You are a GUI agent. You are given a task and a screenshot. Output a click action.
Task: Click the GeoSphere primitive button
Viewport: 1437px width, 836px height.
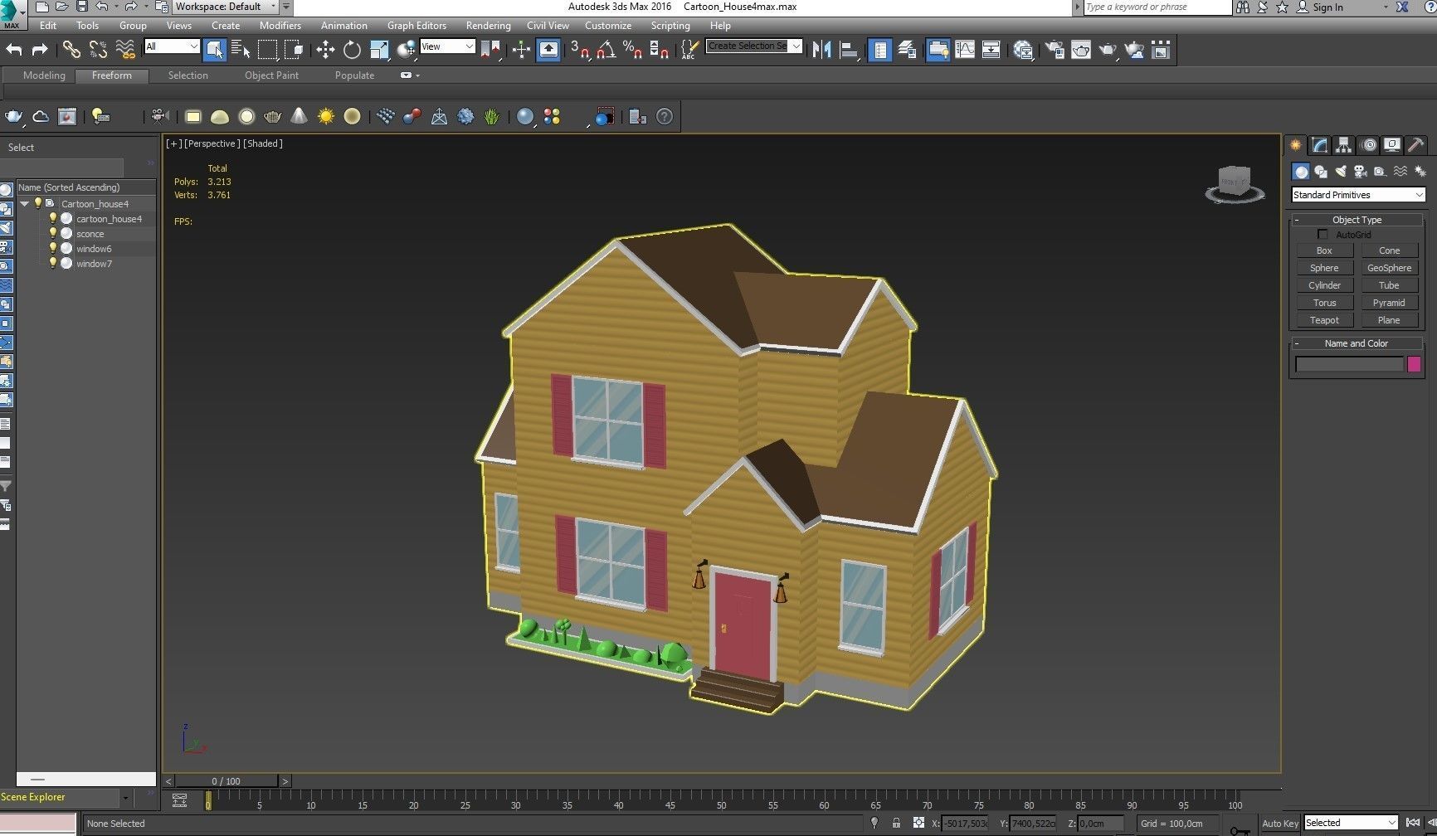click(1389, 268)
